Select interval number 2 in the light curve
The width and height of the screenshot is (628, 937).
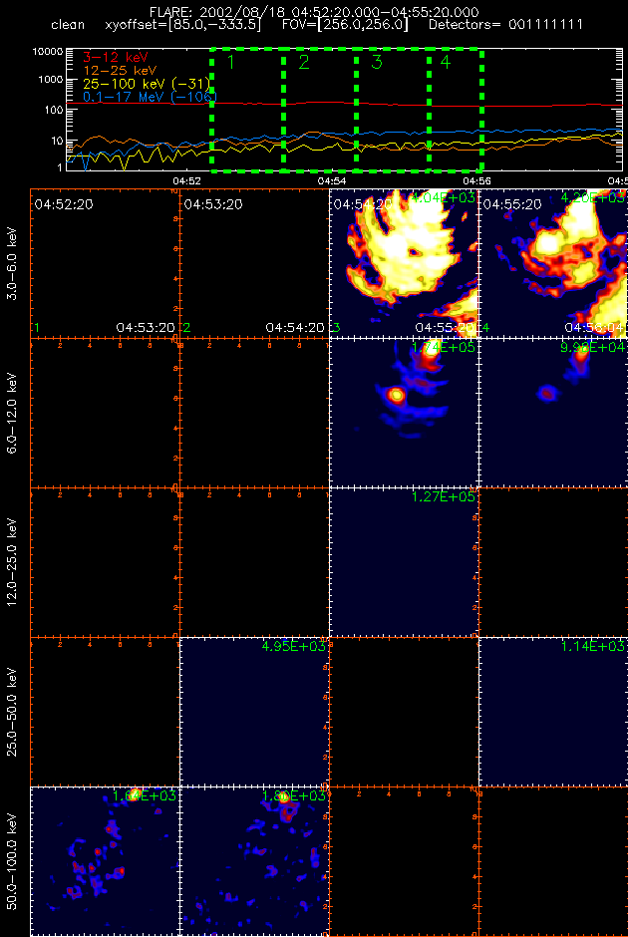click(304, 62)
